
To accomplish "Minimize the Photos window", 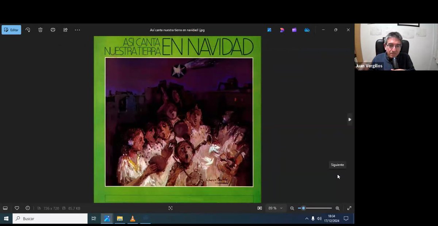I will pos(323,30).
